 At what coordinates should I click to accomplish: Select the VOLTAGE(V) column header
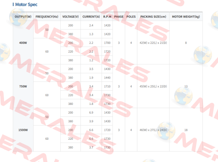71,17
